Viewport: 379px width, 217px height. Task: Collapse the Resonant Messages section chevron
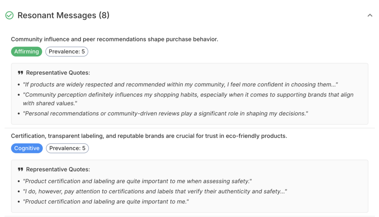(x=369, y=15)
